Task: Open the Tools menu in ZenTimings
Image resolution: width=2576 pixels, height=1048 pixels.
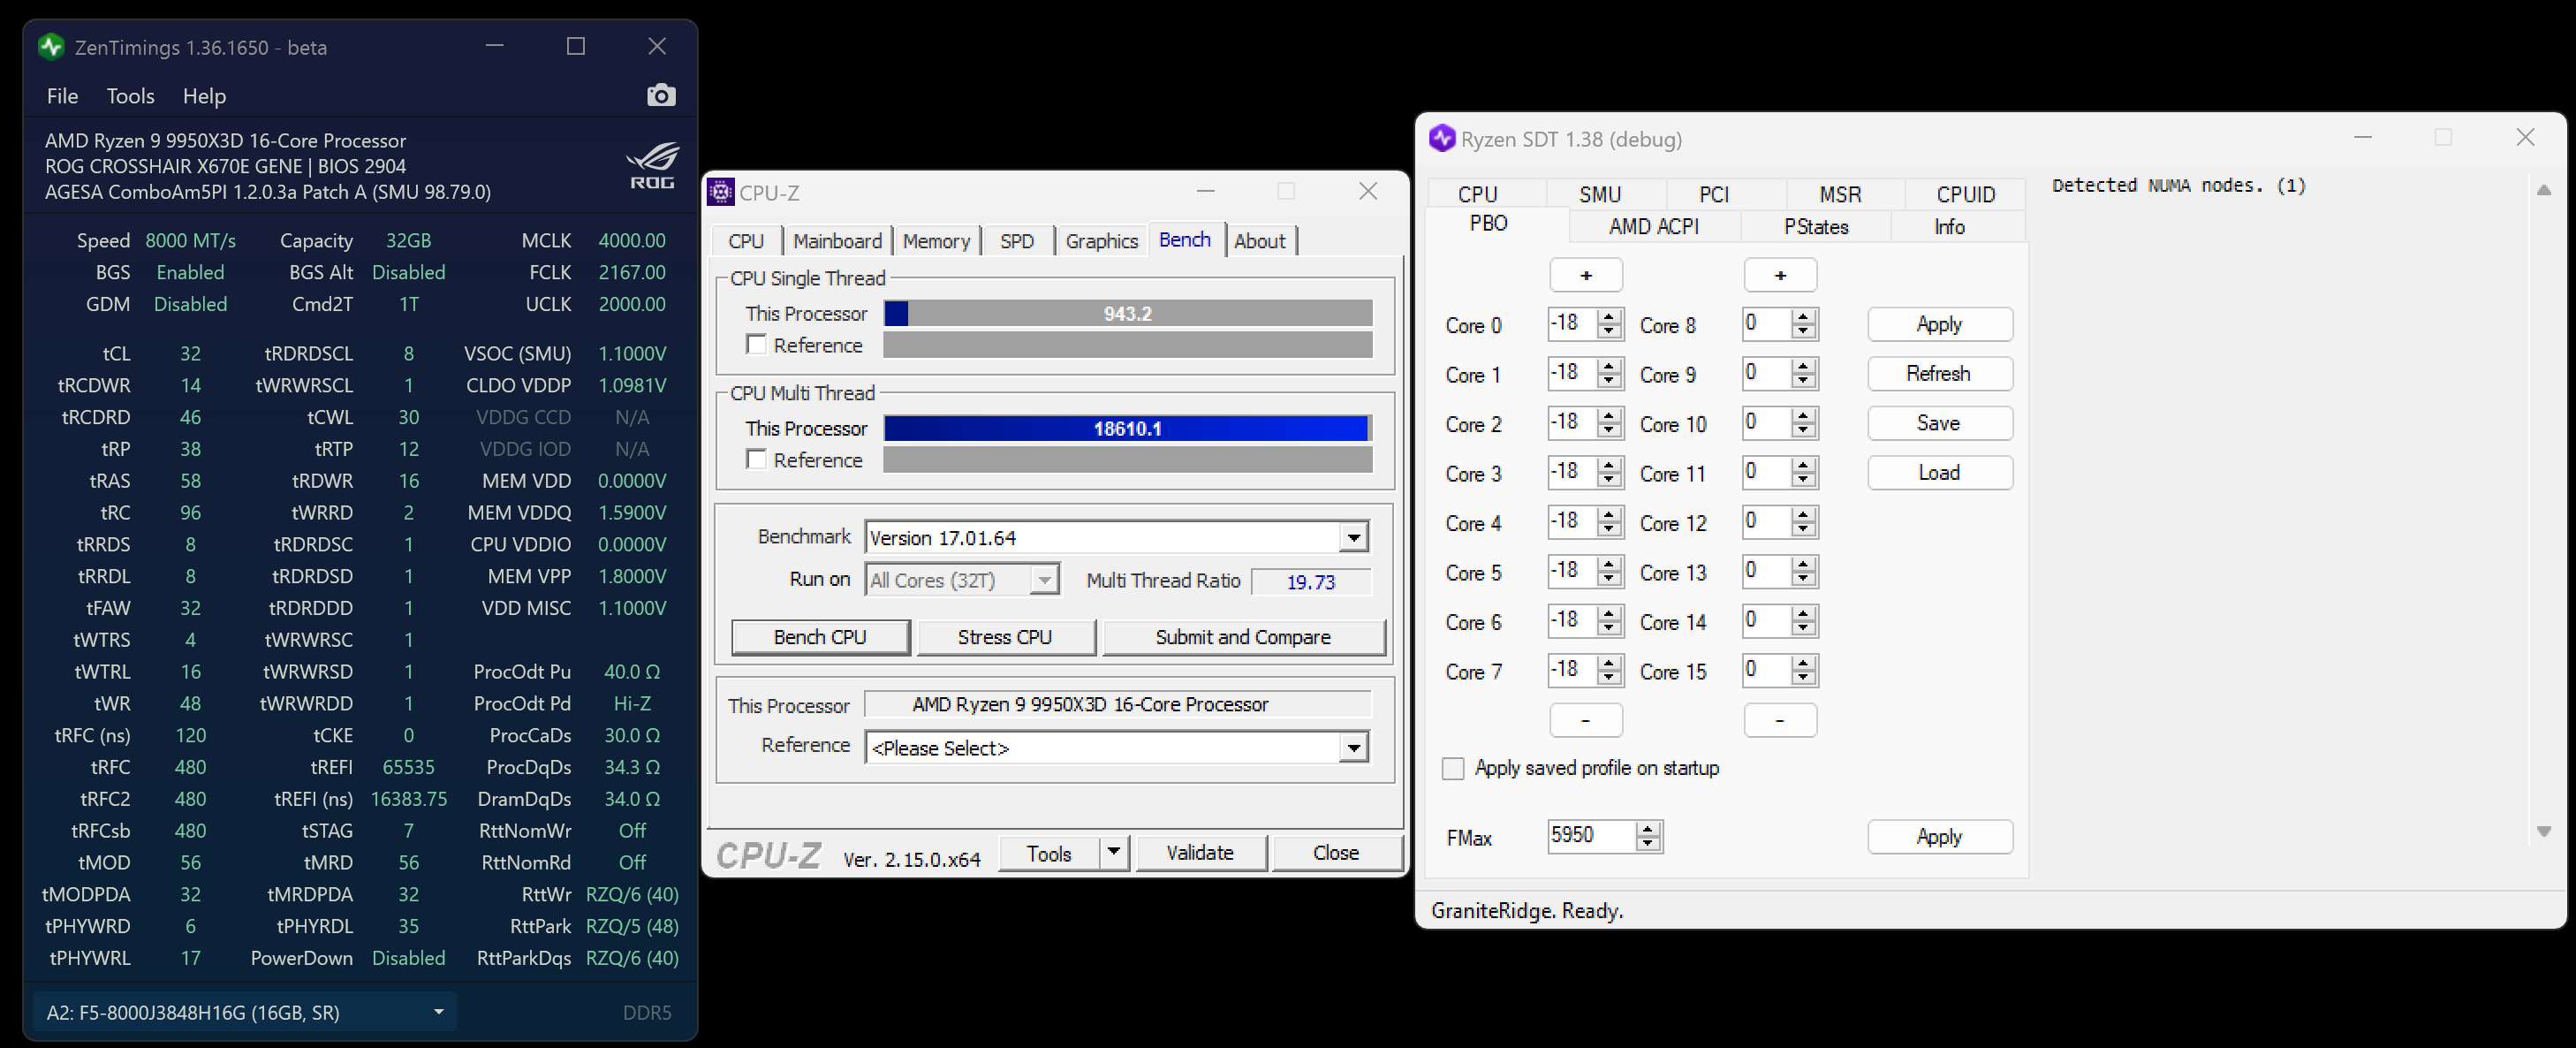Action: coord(131,96)
